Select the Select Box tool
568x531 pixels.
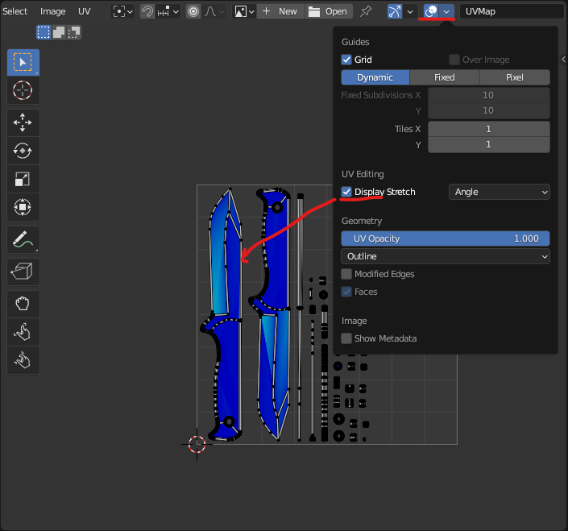coord(23,62)
